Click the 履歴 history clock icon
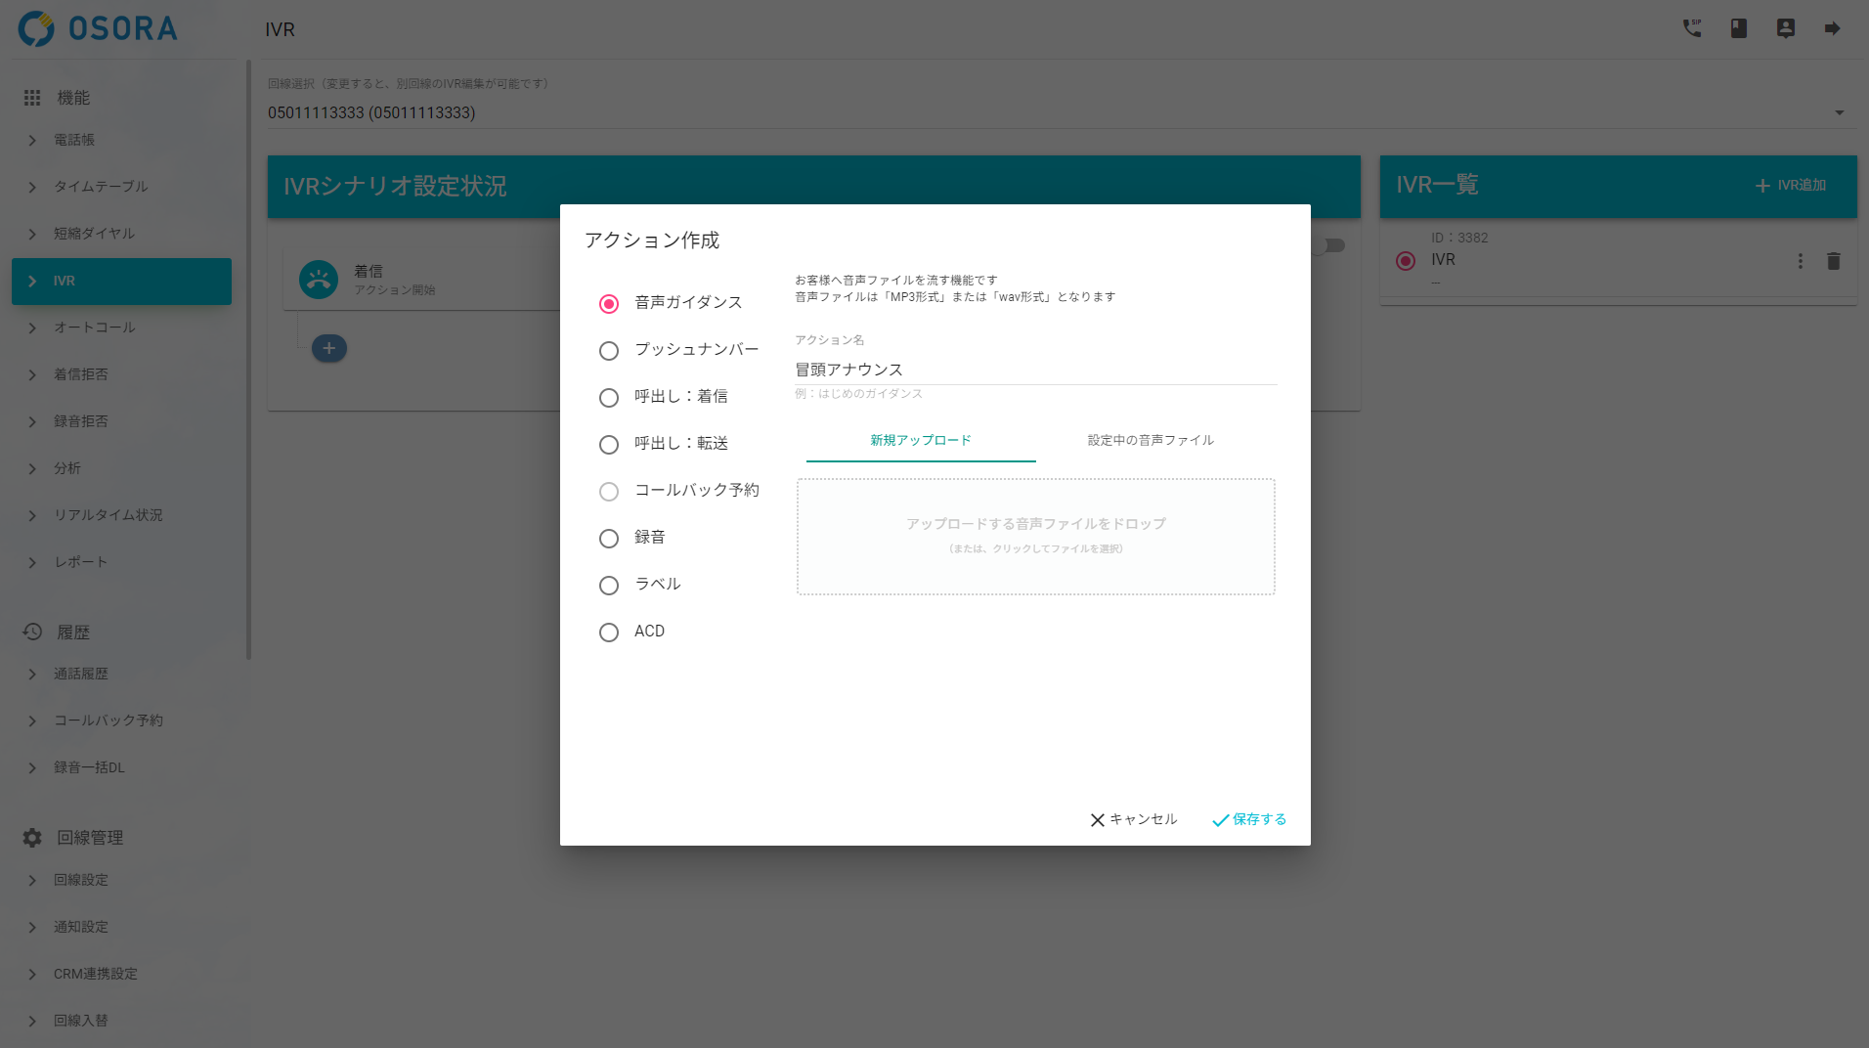 pos(32,632)
